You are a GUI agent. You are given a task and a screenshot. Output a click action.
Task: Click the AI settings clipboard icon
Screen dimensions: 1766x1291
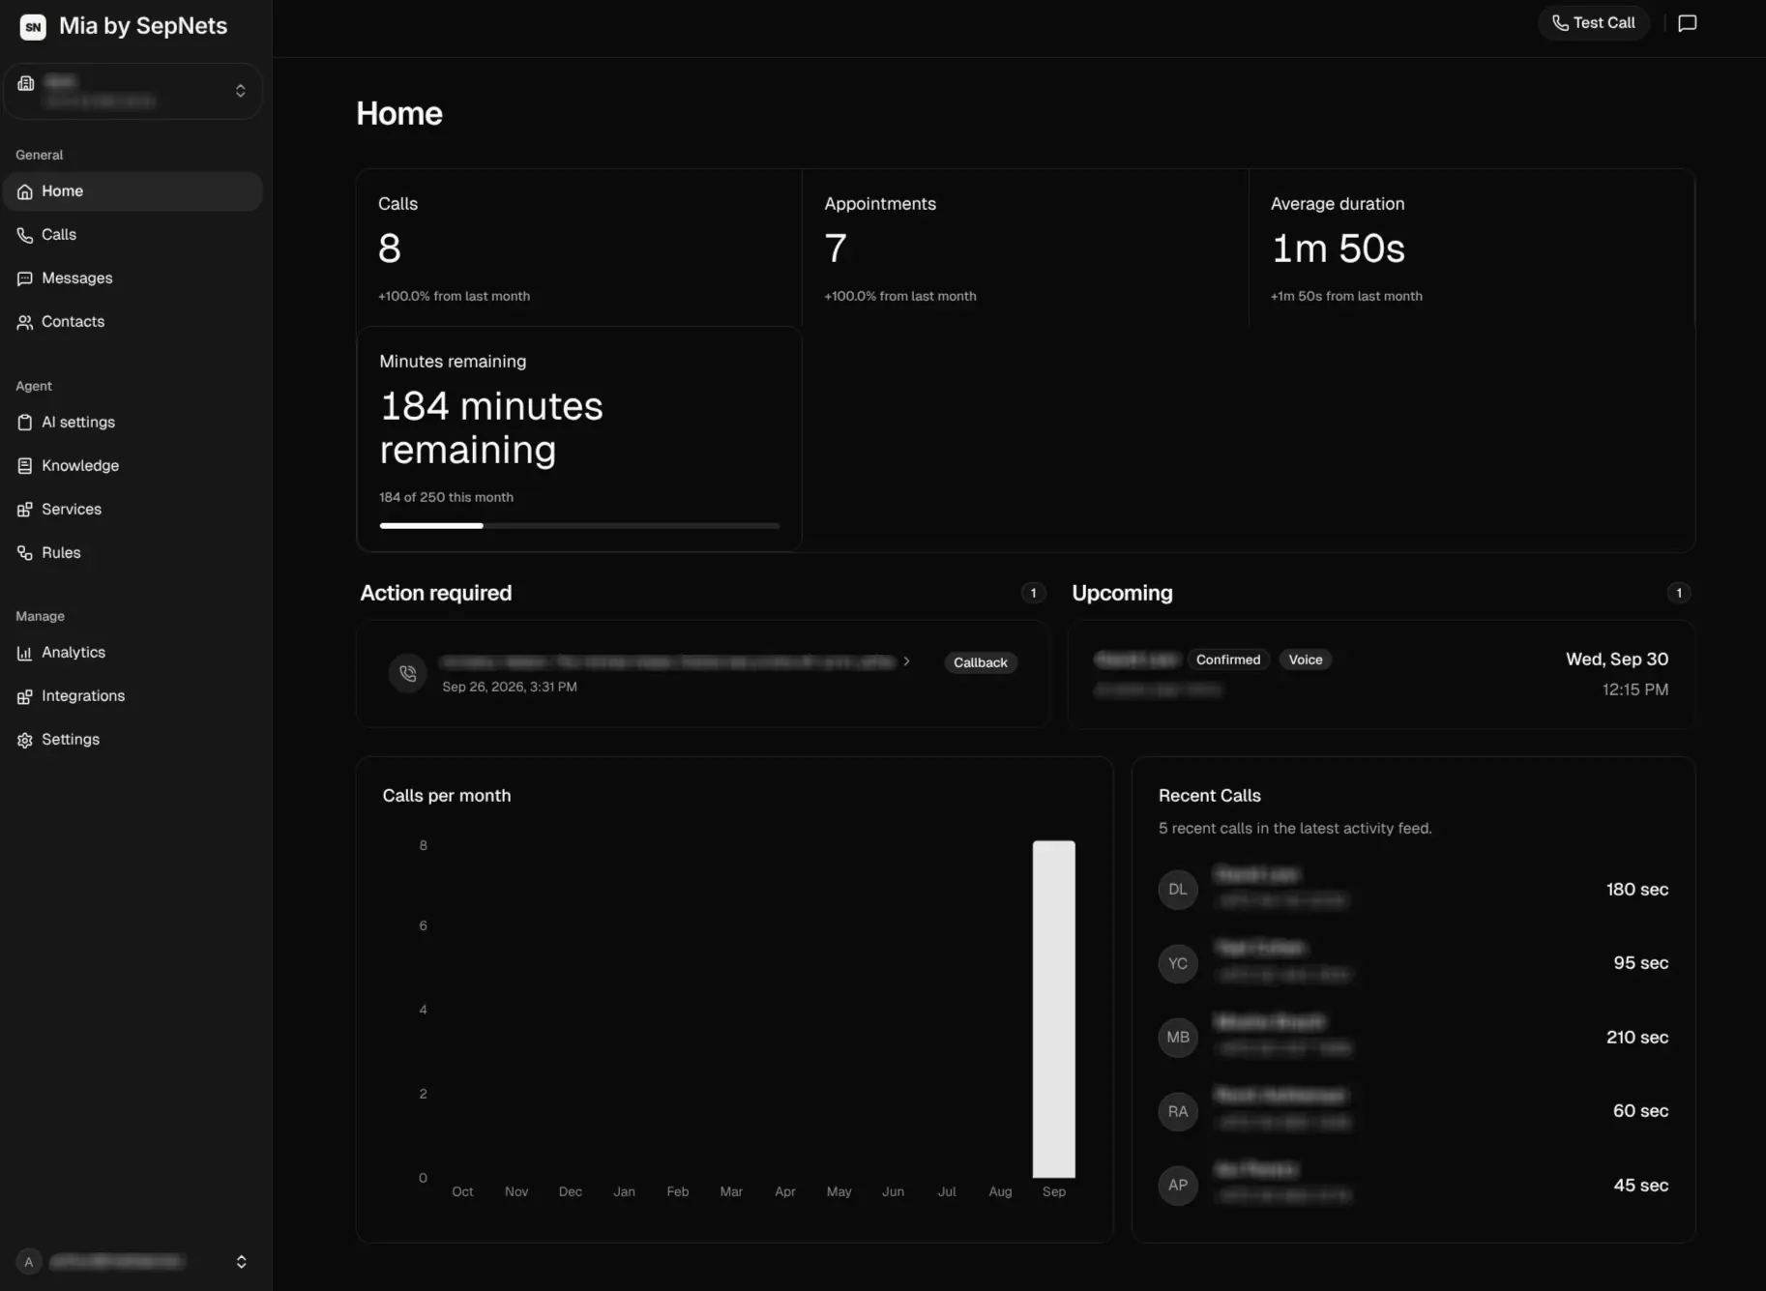click(25, 423)
